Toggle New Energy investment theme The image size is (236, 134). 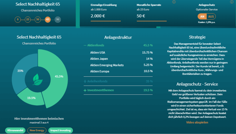[37, 130]
